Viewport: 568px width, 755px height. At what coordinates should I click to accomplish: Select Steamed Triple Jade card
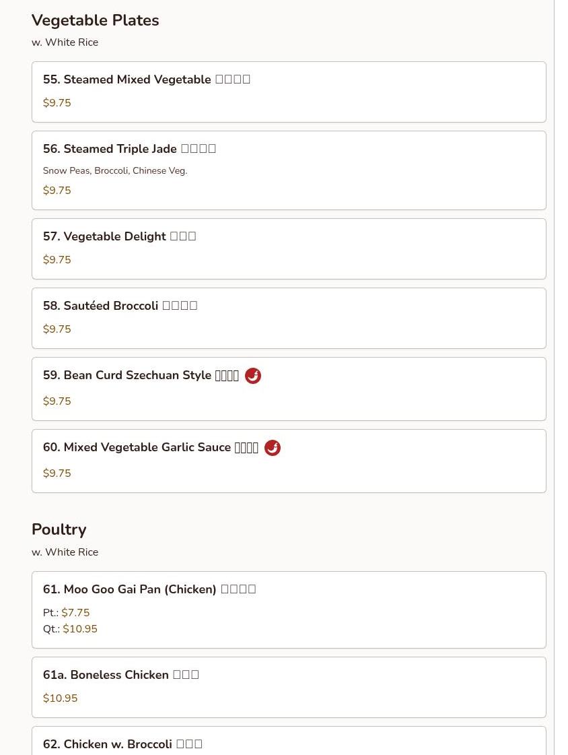[x=288, y=170]
